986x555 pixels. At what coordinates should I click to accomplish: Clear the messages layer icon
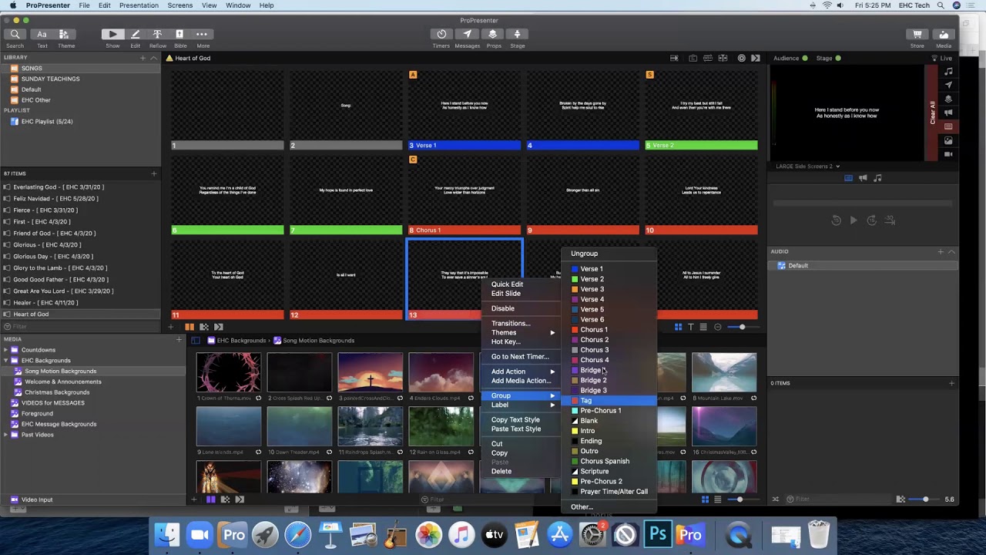[x=948, y=85]
